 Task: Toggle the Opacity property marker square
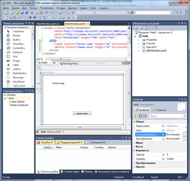pos(163,155)
